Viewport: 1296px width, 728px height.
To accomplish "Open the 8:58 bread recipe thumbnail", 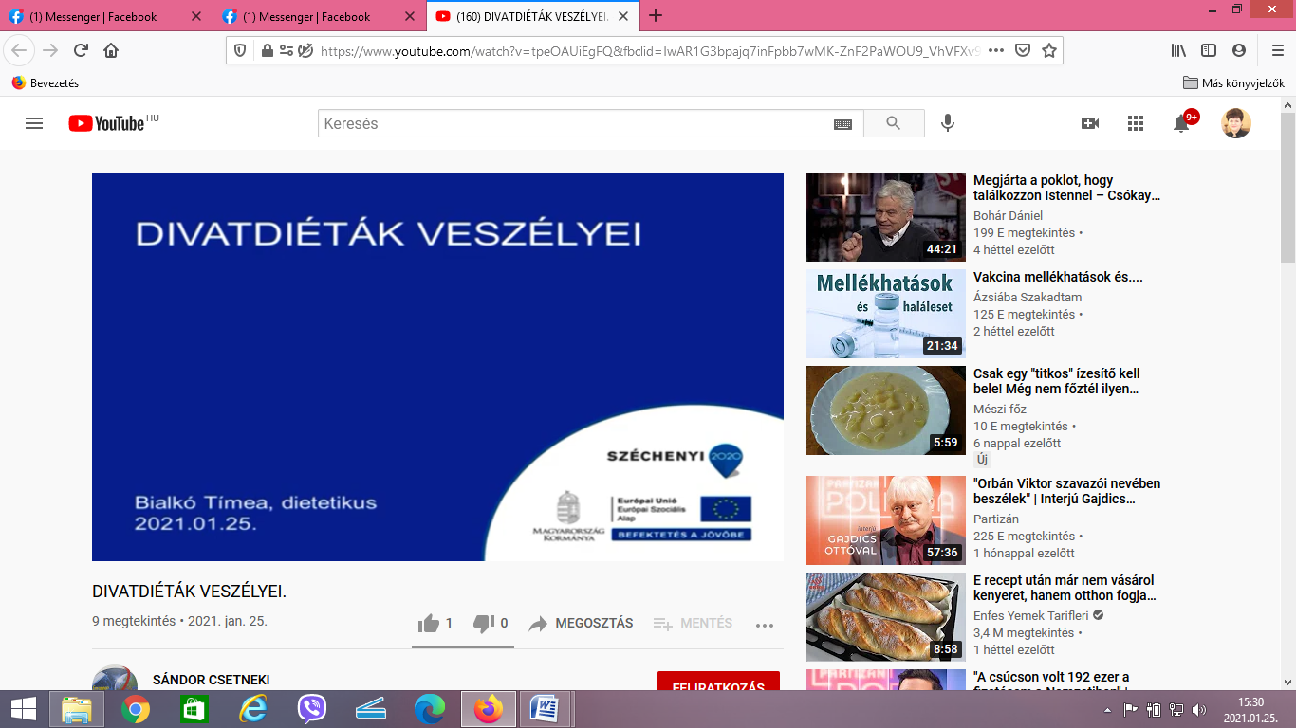I will tap(886, 617).
